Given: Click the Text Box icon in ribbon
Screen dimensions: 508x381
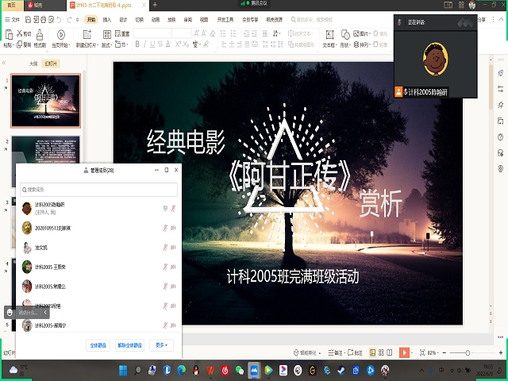Looking at the screenshot, I should 329,34.
